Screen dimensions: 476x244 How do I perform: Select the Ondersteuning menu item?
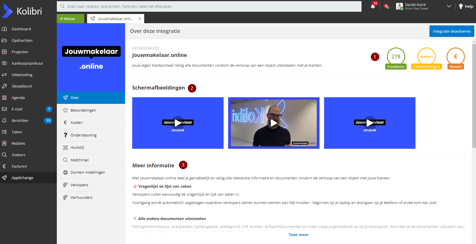tap(91, 135)
